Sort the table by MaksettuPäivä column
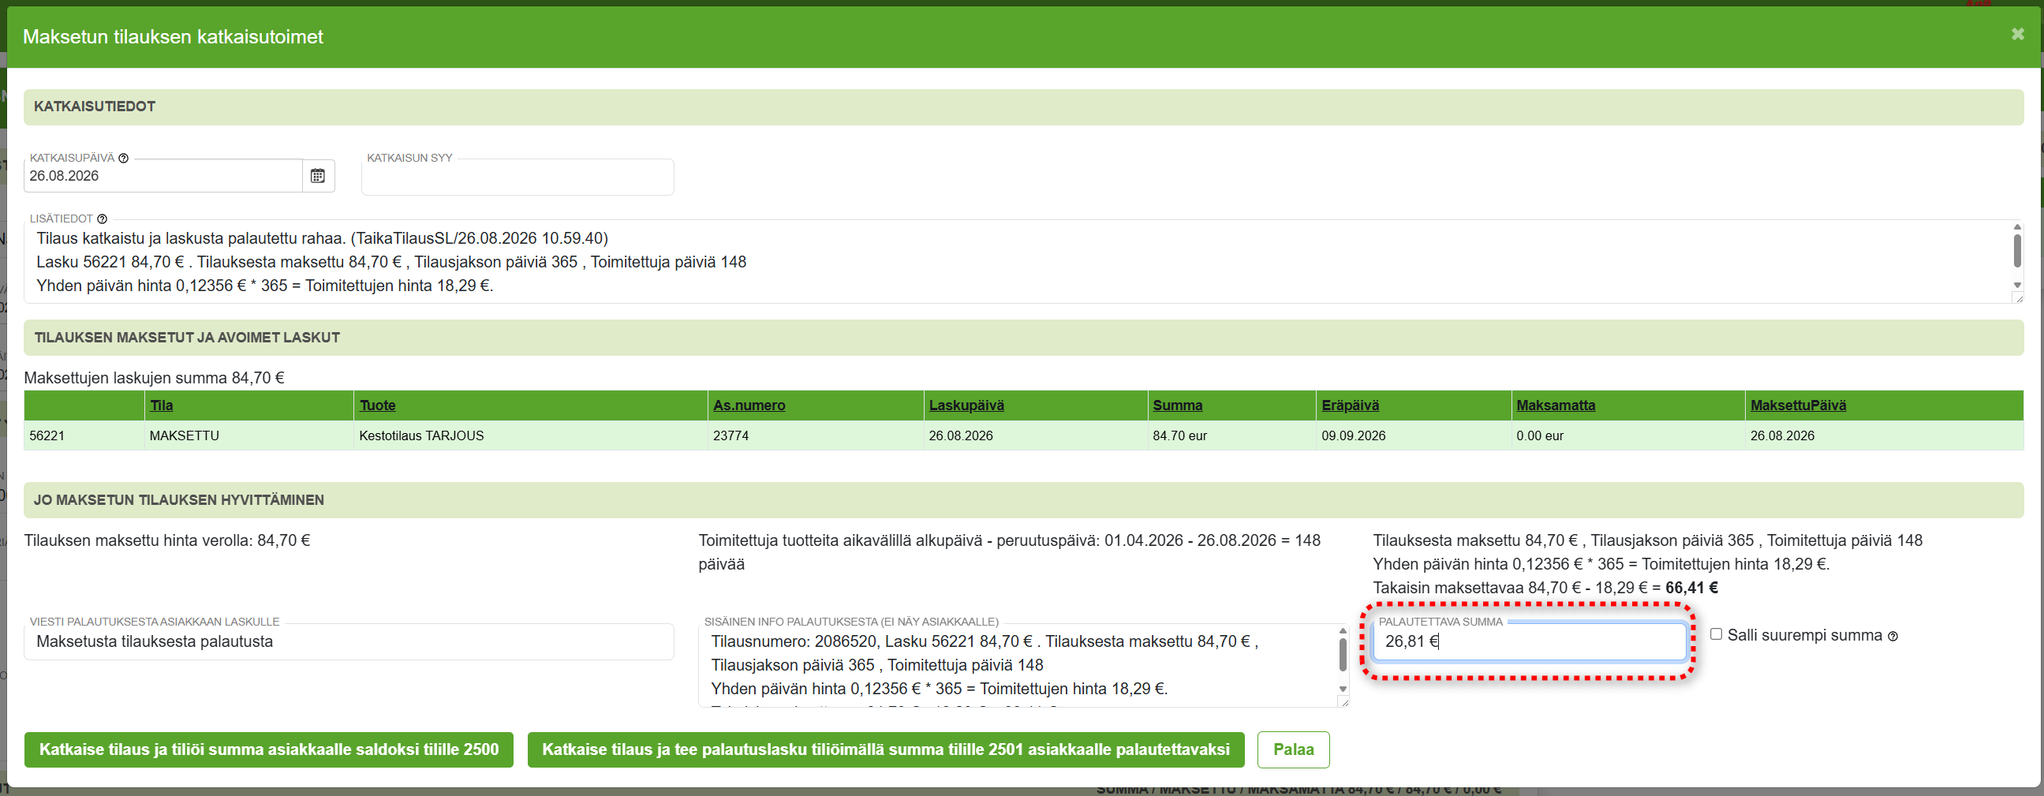The width and height of the screenshot is (2044, 796). point(1798,405)
